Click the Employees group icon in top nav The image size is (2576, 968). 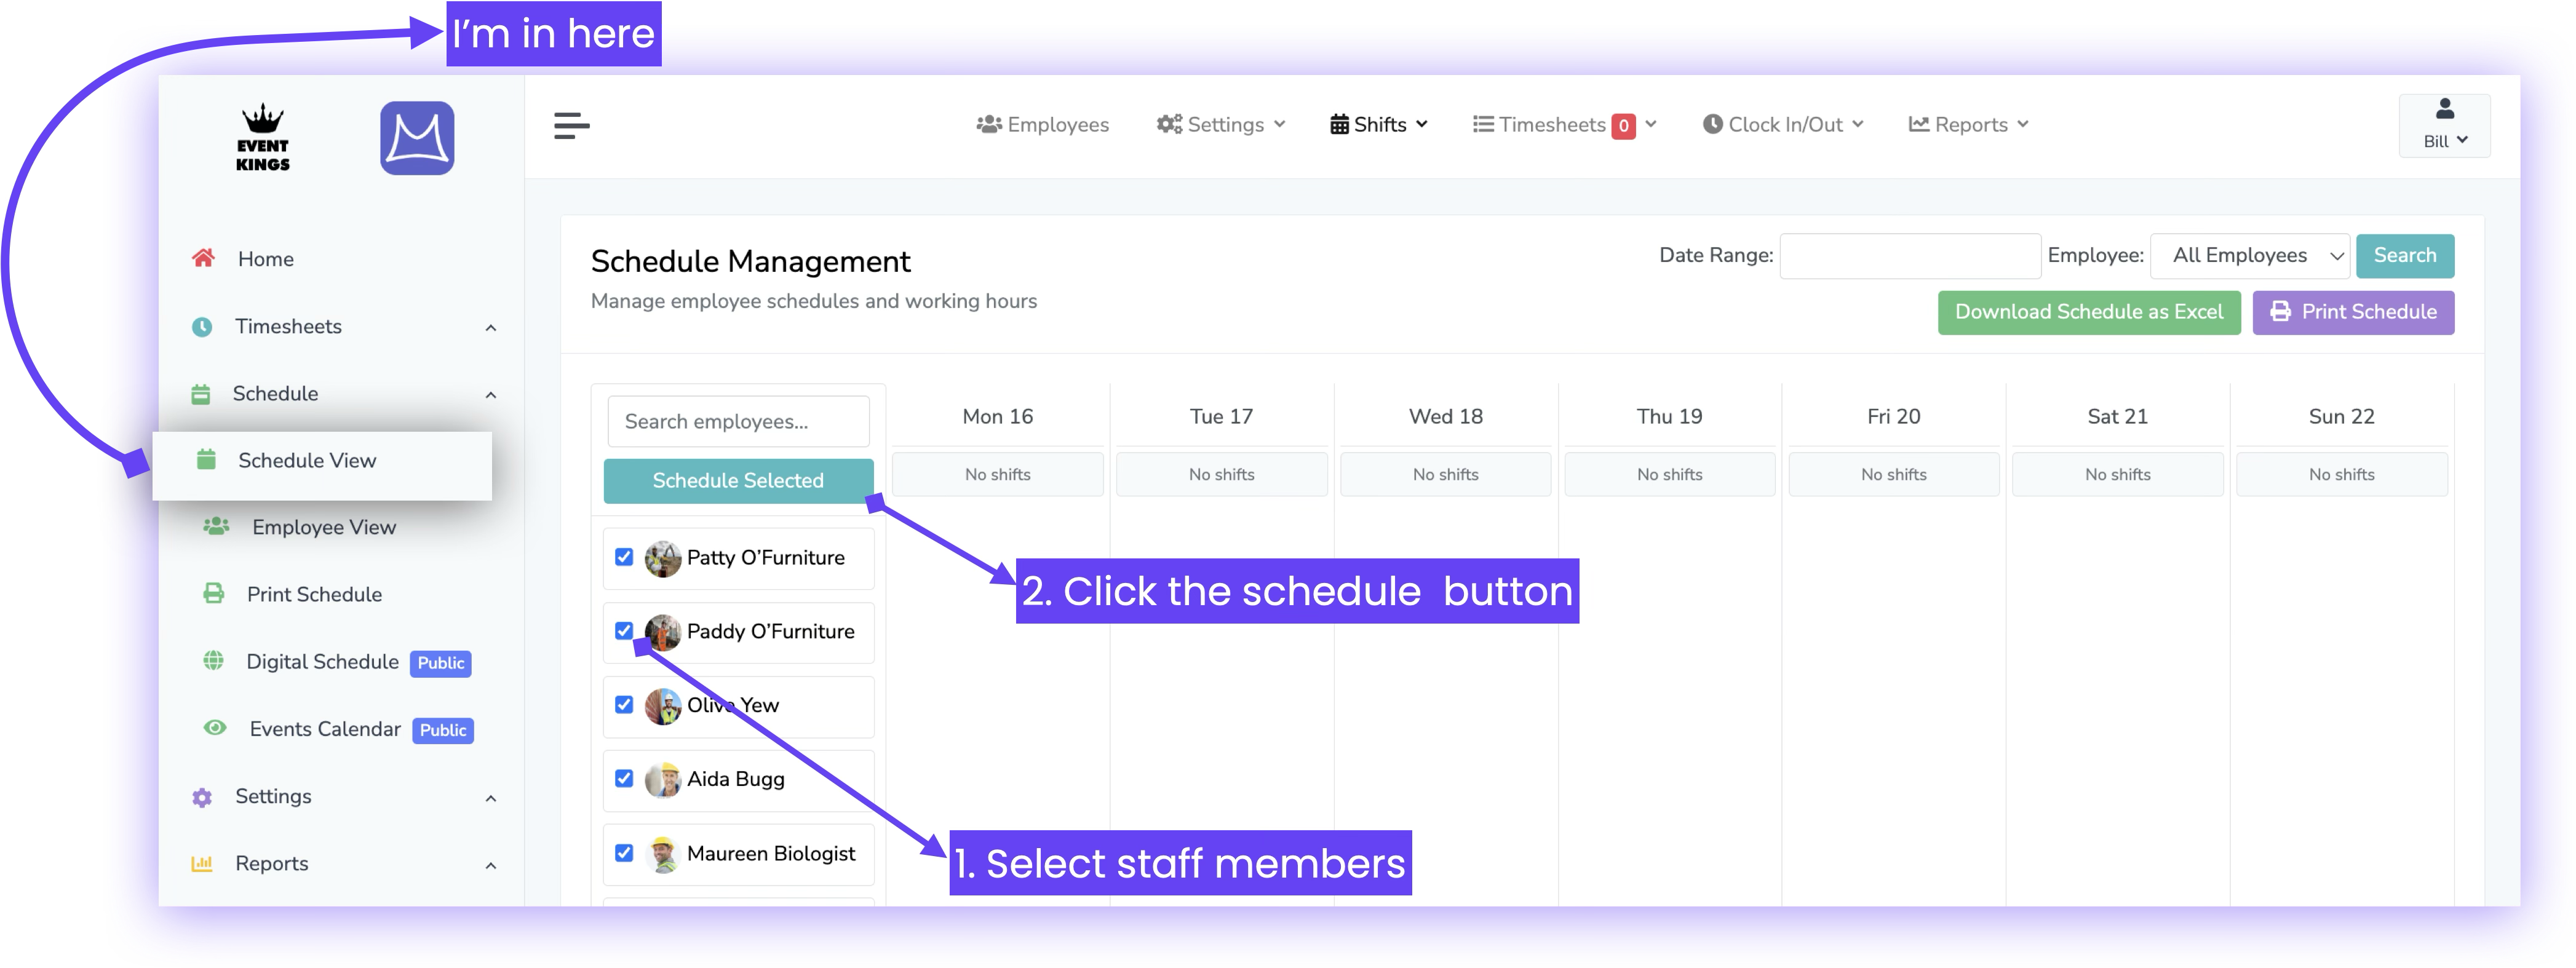[989, 125]
